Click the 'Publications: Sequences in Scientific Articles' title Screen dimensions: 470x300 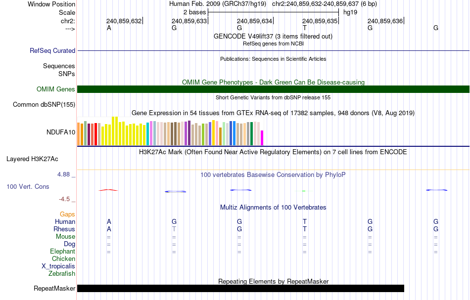pos(273,59)
